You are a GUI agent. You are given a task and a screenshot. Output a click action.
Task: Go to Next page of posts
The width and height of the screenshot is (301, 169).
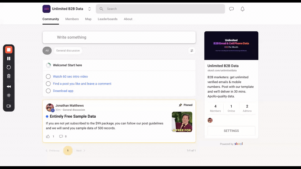click(81, 151)
